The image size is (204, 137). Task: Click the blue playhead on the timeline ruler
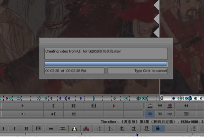pyautogui.click(x=138, y=135)
